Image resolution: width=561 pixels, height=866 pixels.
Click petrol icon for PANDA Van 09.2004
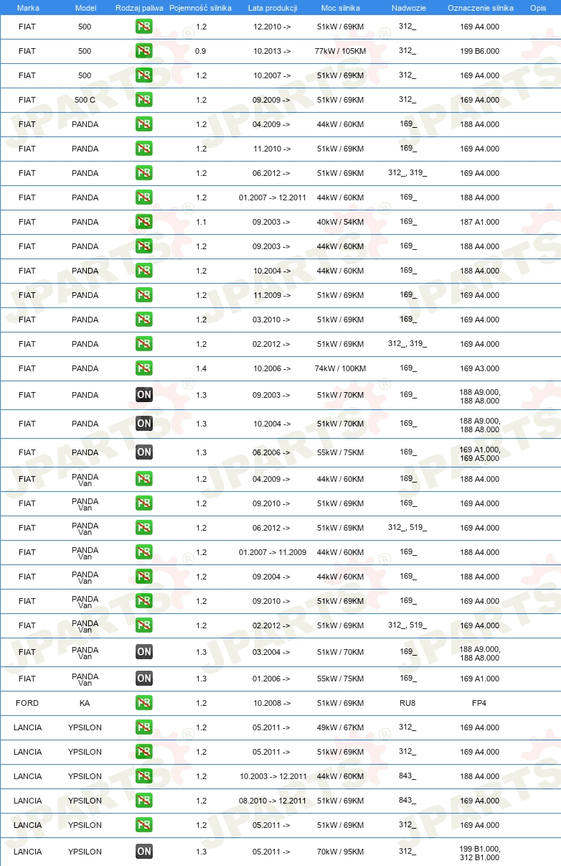pyautogui.click(x=144, y=577)
